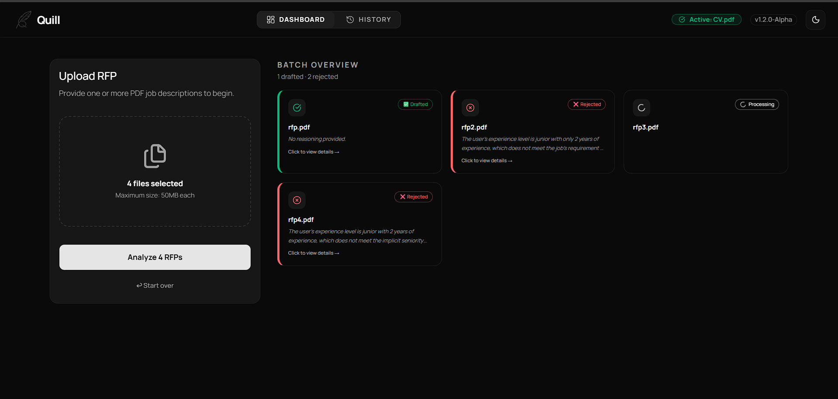Click the rfp.pdf file name

click(299, 127)
